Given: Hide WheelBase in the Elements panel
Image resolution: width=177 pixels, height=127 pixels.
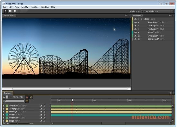Looking at the screenshot, I should 135,36.
